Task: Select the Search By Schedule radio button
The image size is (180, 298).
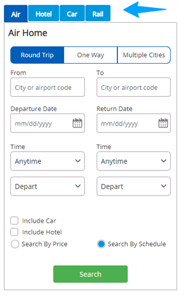Action: [101, 244]
